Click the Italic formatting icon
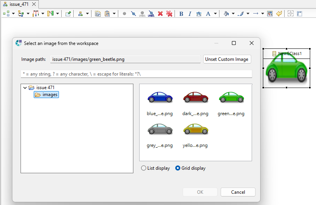The image size is (316, 205). tap(190, 14)
